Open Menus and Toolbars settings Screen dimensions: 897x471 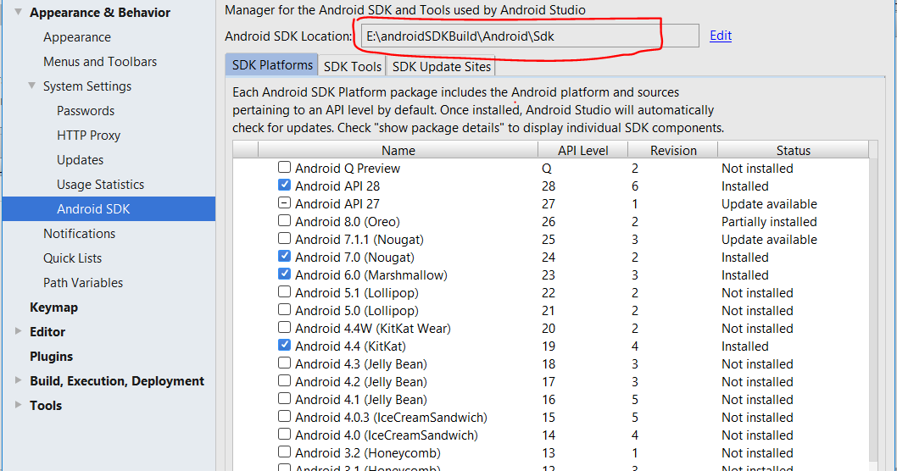100,62
